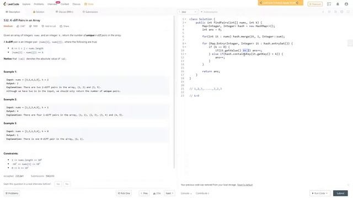Click the Constraints heading
Image resolution: width=353 pixels, height=198 pixels.
coord(11,153)
